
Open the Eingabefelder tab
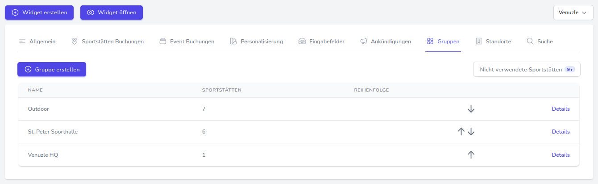click(x=321, y=42)
